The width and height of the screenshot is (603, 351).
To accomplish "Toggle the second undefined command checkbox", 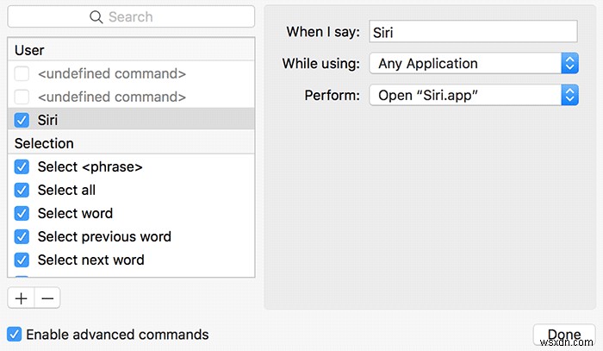I will 22,97.
